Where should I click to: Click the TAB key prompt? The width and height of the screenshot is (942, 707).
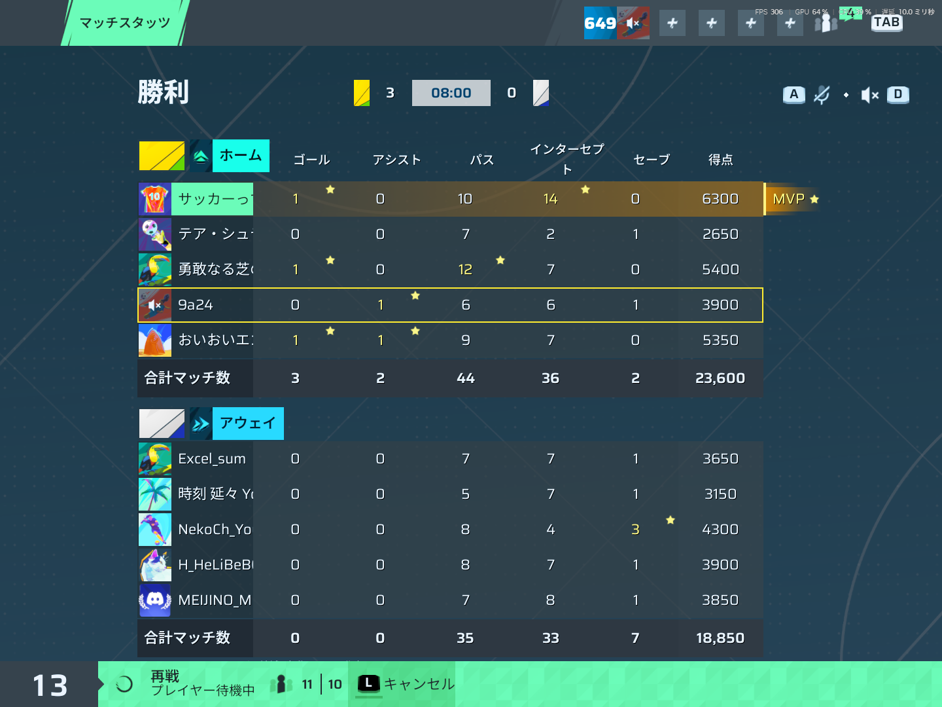point(886,22)
